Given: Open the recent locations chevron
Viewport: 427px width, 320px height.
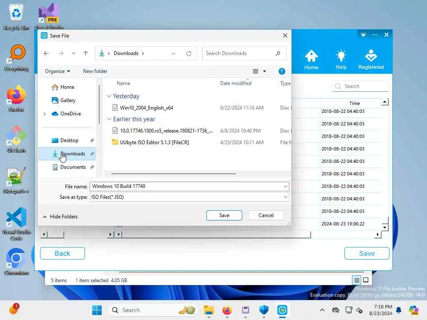Looking at the screenshot, I should pyautogui.click(x=73, y=53).
